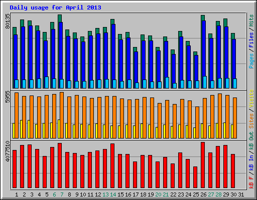Click day 8 on the x-axis
Screen dimensions: 257x200
point(69,194)
